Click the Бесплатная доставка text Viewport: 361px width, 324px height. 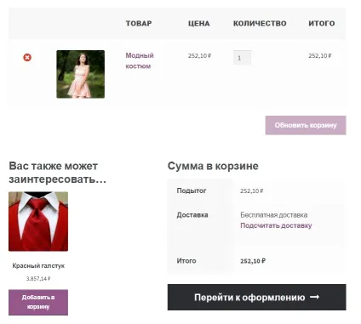[x=274, y=215]
